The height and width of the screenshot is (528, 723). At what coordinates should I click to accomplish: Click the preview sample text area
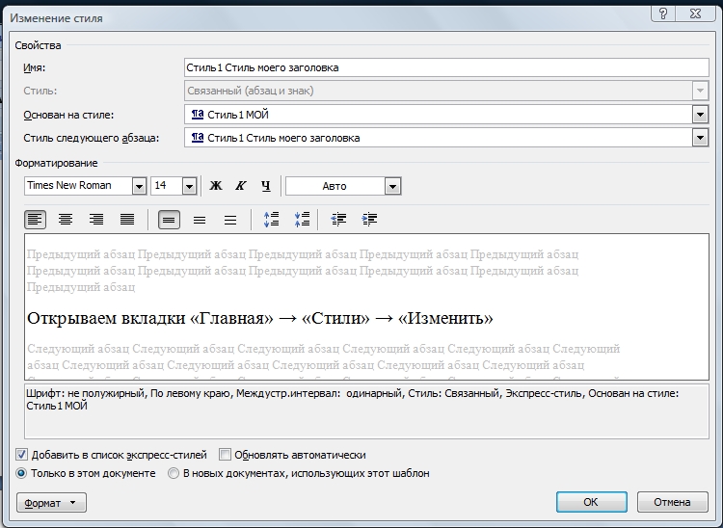[366, 306]
